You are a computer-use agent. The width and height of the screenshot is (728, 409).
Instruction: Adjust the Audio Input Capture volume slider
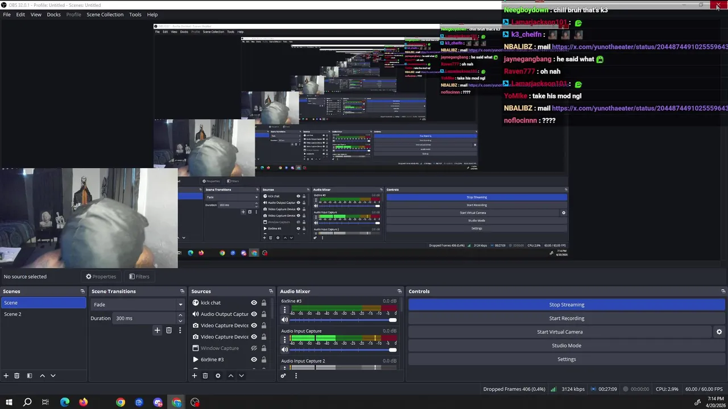coord(344,349)
